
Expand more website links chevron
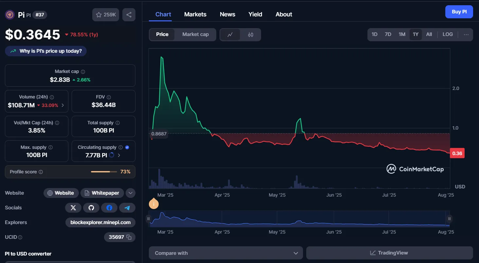coord(131,193)
